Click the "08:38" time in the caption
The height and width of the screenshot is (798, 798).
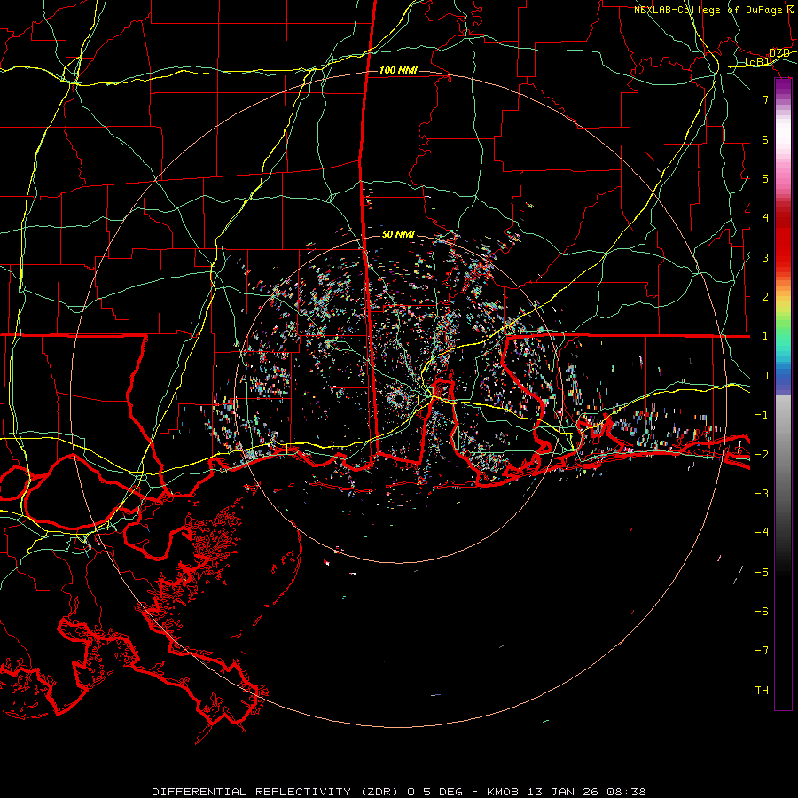pos(627,792)
